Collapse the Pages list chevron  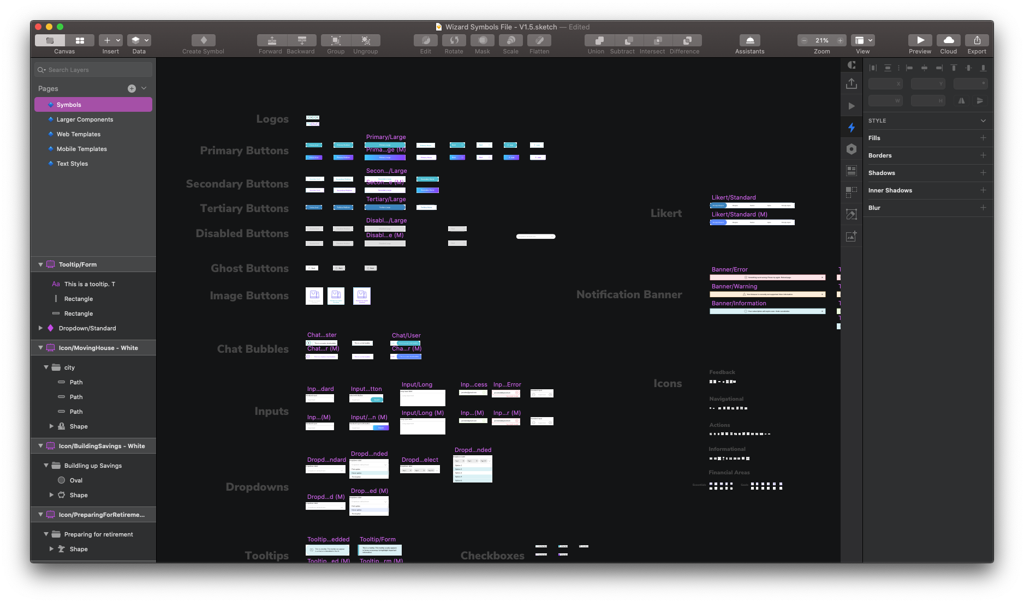(144, 88)
